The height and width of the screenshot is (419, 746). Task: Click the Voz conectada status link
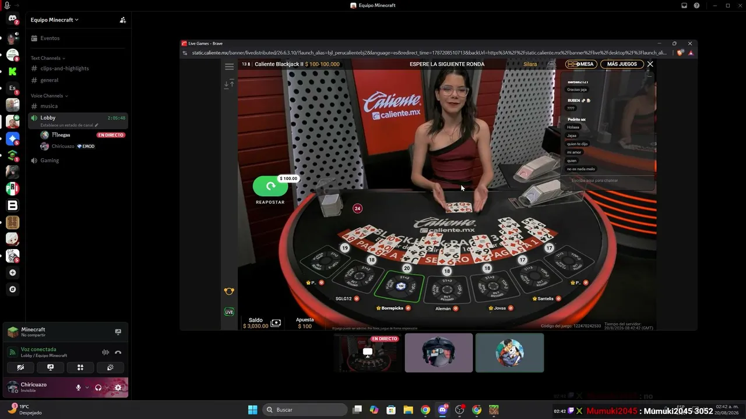click(x=38, y=349)
